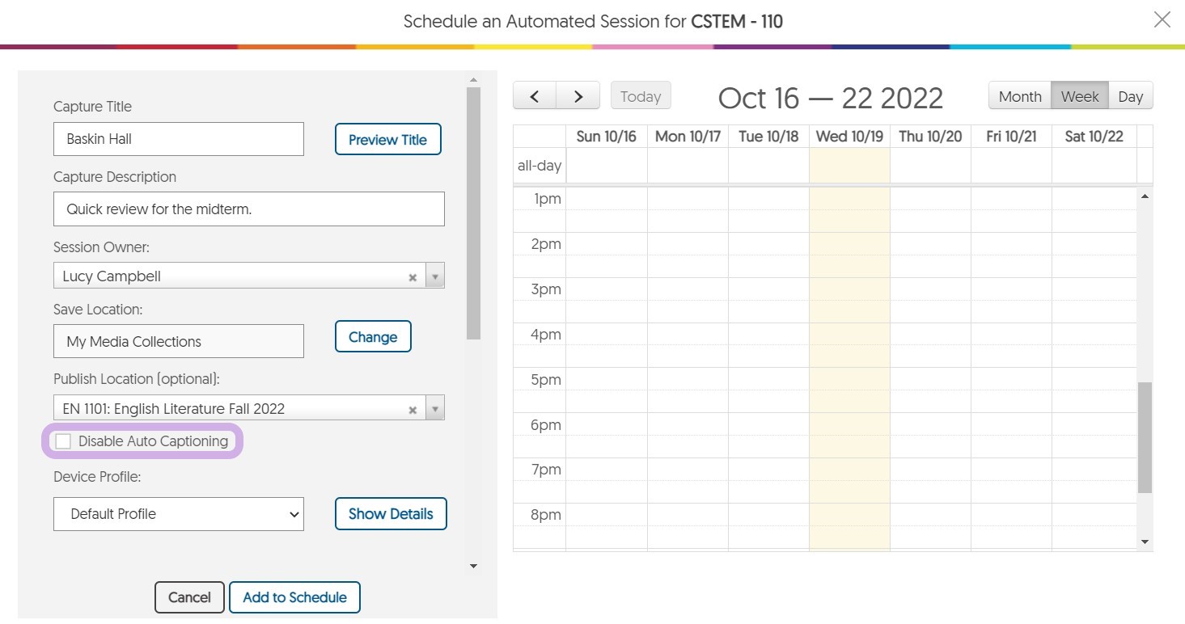Viewport: 1185px width, 624px height.
Task: Enable Disable Auto Captioning checkbox
Action: point(63,441)
